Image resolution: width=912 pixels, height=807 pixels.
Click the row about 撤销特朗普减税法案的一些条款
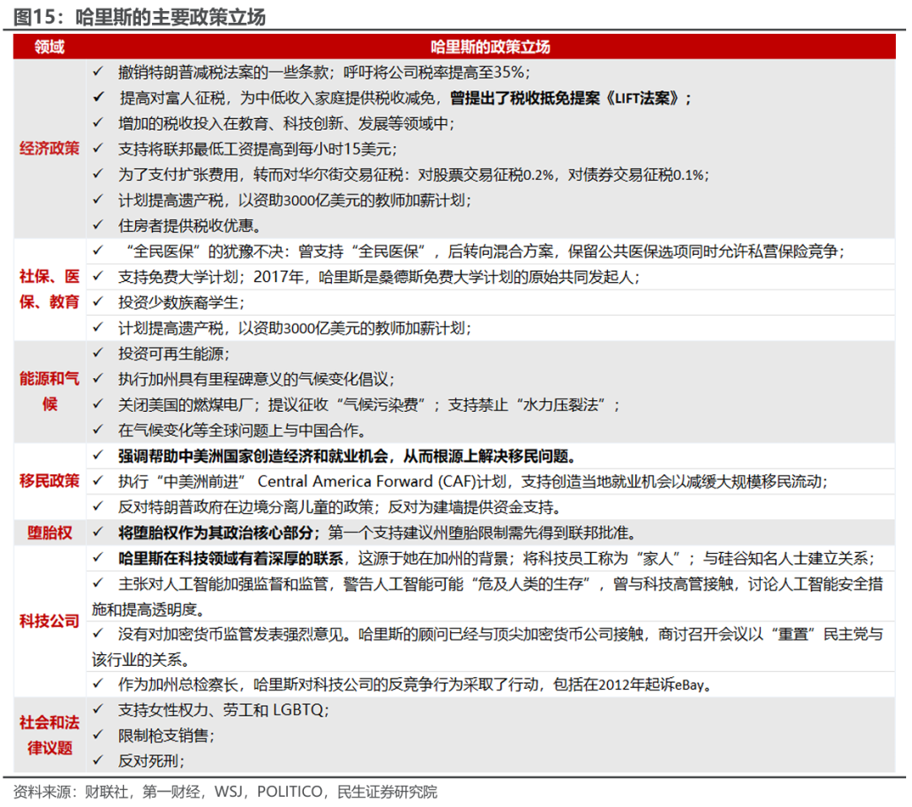491,72
